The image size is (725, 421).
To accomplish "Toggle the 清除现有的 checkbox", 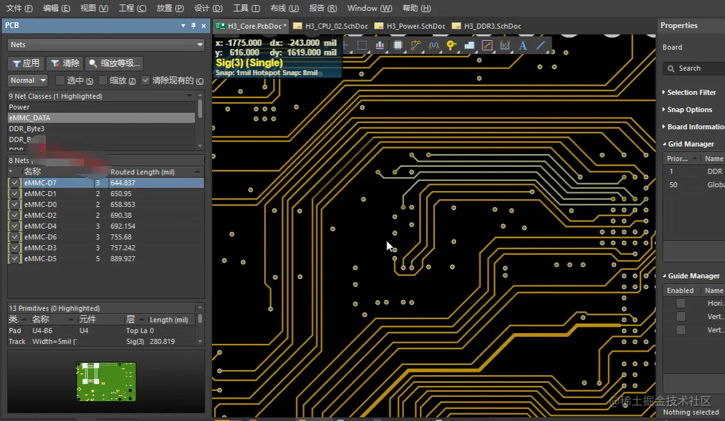I will 146,80.
